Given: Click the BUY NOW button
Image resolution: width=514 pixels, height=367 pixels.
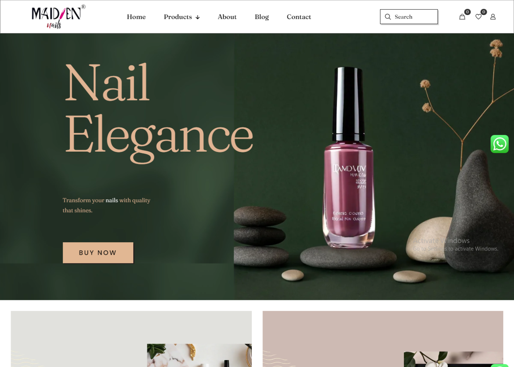Looking at the screenshot, I should click(x=98, y=252).
